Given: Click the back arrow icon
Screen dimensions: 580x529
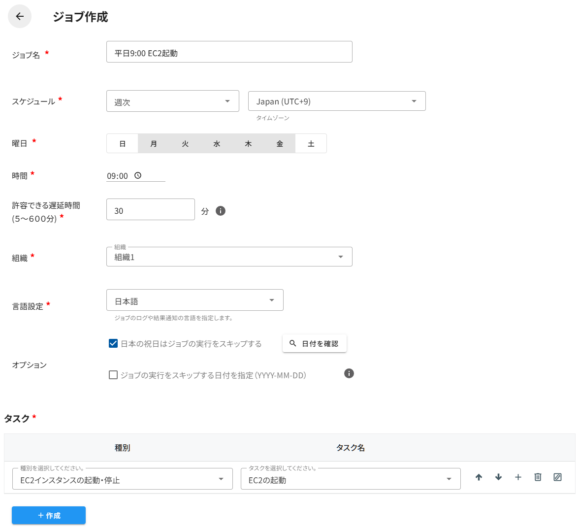Looking at the screenshot, I should point(20,16).
